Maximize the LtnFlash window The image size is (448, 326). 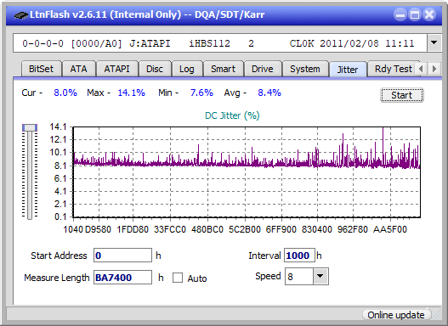[x=415, y=14]
